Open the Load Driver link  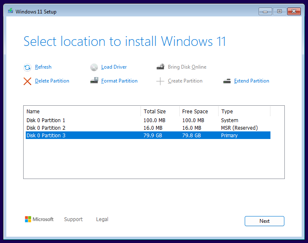point(114,67)
